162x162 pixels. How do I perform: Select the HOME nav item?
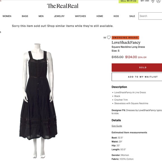pyautogui.click(x=100, y=16)
